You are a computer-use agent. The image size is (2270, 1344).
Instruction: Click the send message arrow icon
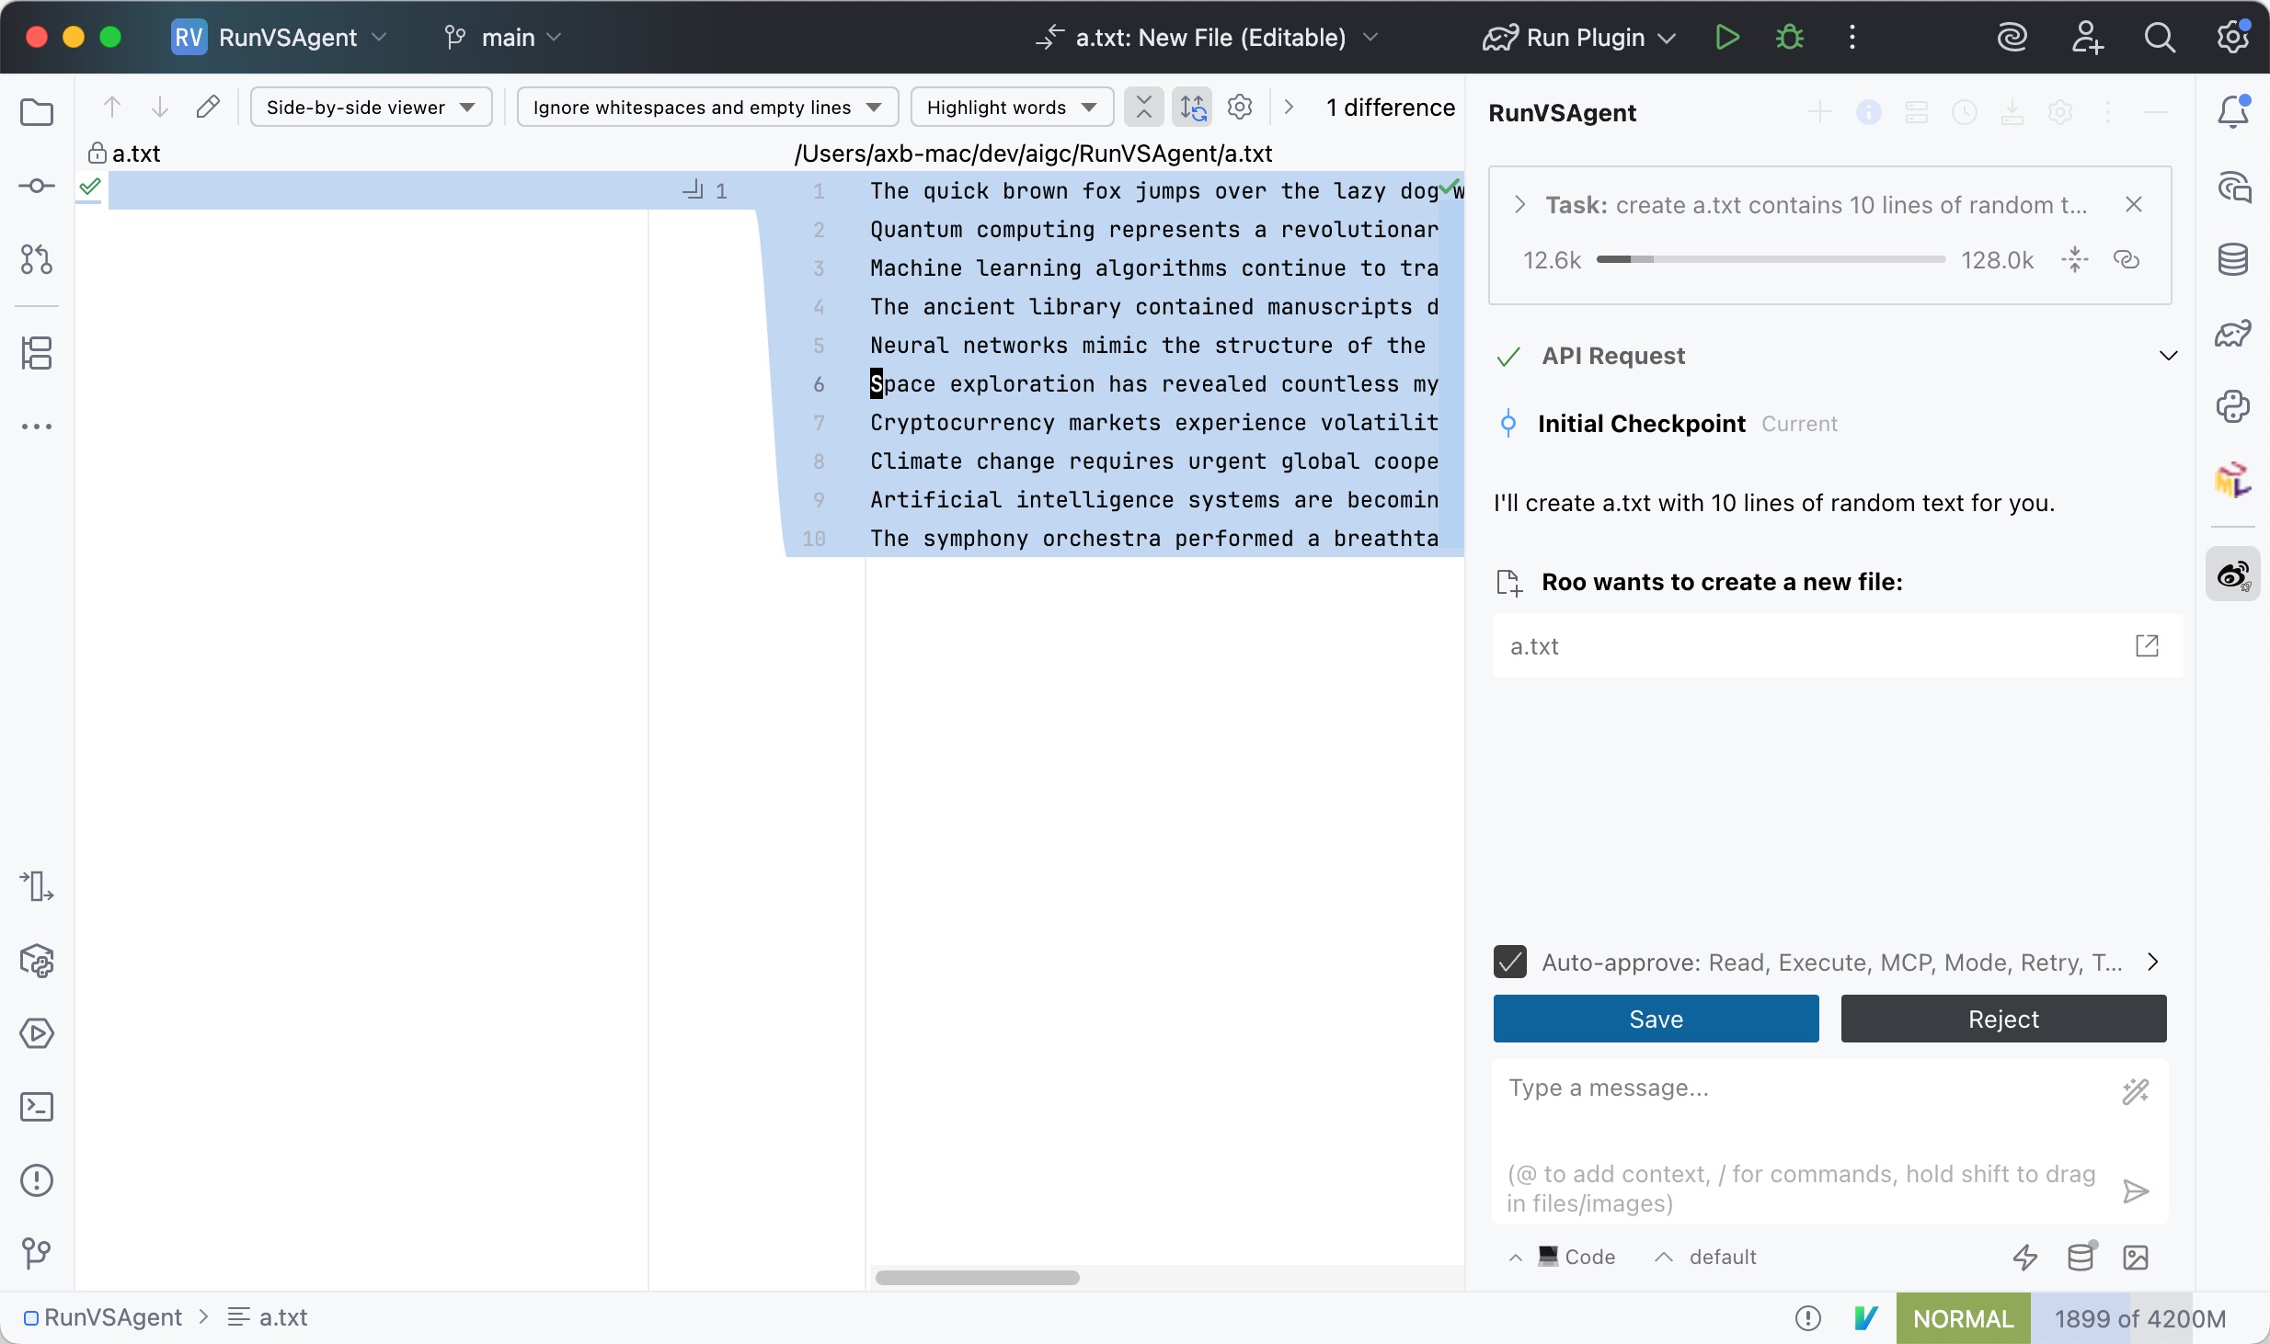pos(2135,1190)
